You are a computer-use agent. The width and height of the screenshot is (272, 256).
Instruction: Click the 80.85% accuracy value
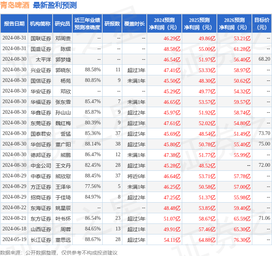[93, 80]
